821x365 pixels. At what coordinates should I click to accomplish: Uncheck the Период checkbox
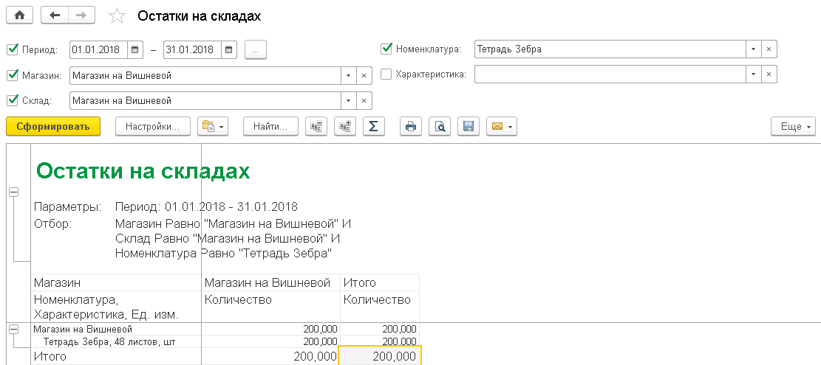12,50
